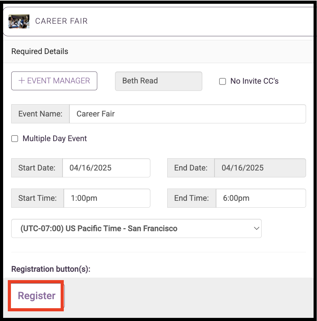Click the greyed End Date field
Viewport: 317px width, 321px height.
260,168
